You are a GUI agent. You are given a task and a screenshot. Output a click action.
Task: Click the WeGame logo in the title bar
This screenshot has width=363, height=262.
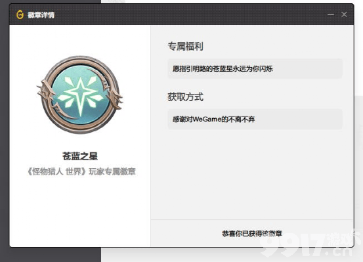coord(20,14)
